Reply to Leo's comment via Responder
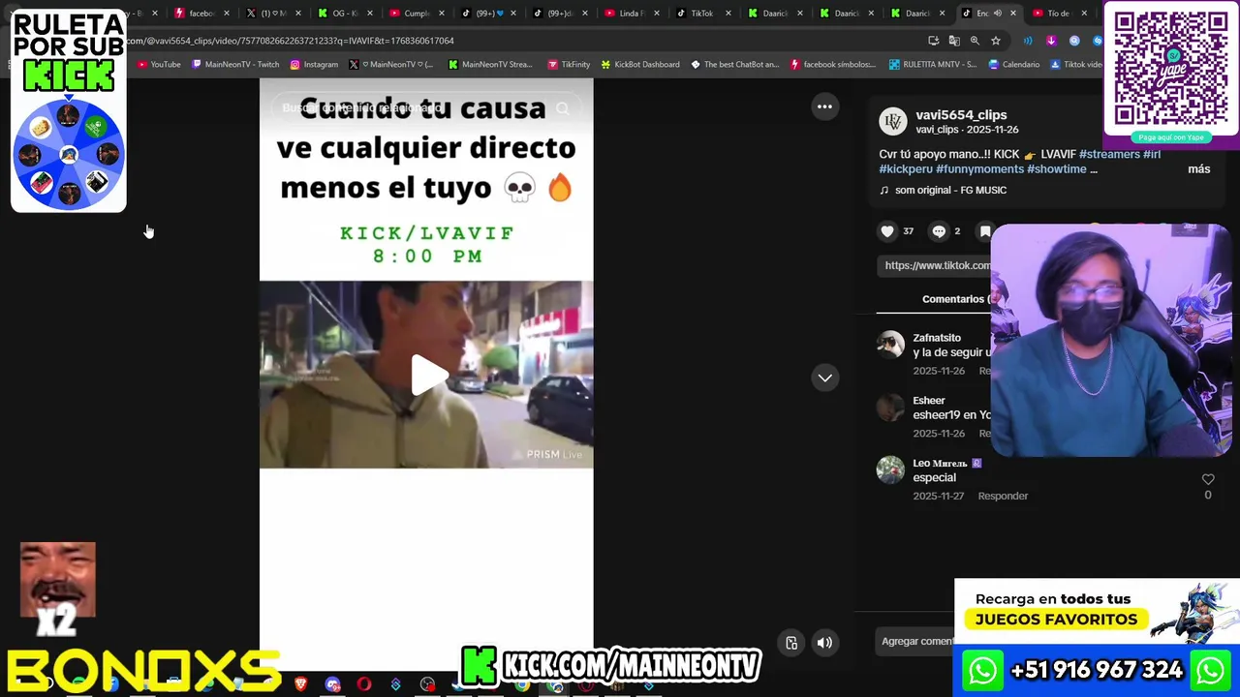The height and width of the screenshot is (697, 1240). (x=1003, y=496)
